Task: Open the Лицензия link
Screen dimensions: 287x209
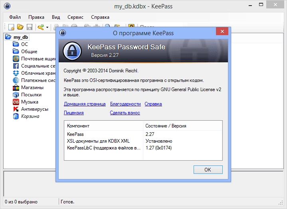Action: tap(73, 113)
